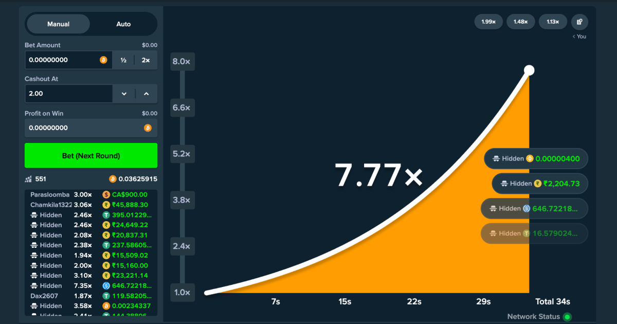This screenshot has width=617, height=324.
Task: Click the Tether icon beside 395.01229
Action: (106, 215)
